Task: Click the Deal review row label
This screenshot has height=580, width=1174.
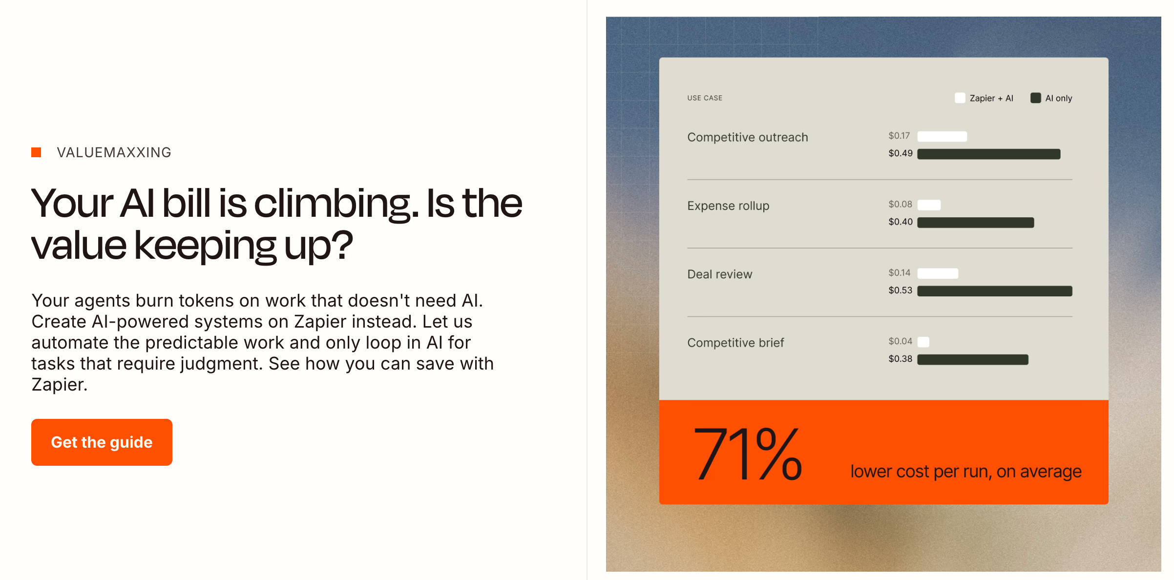Action: coord(720,274)
